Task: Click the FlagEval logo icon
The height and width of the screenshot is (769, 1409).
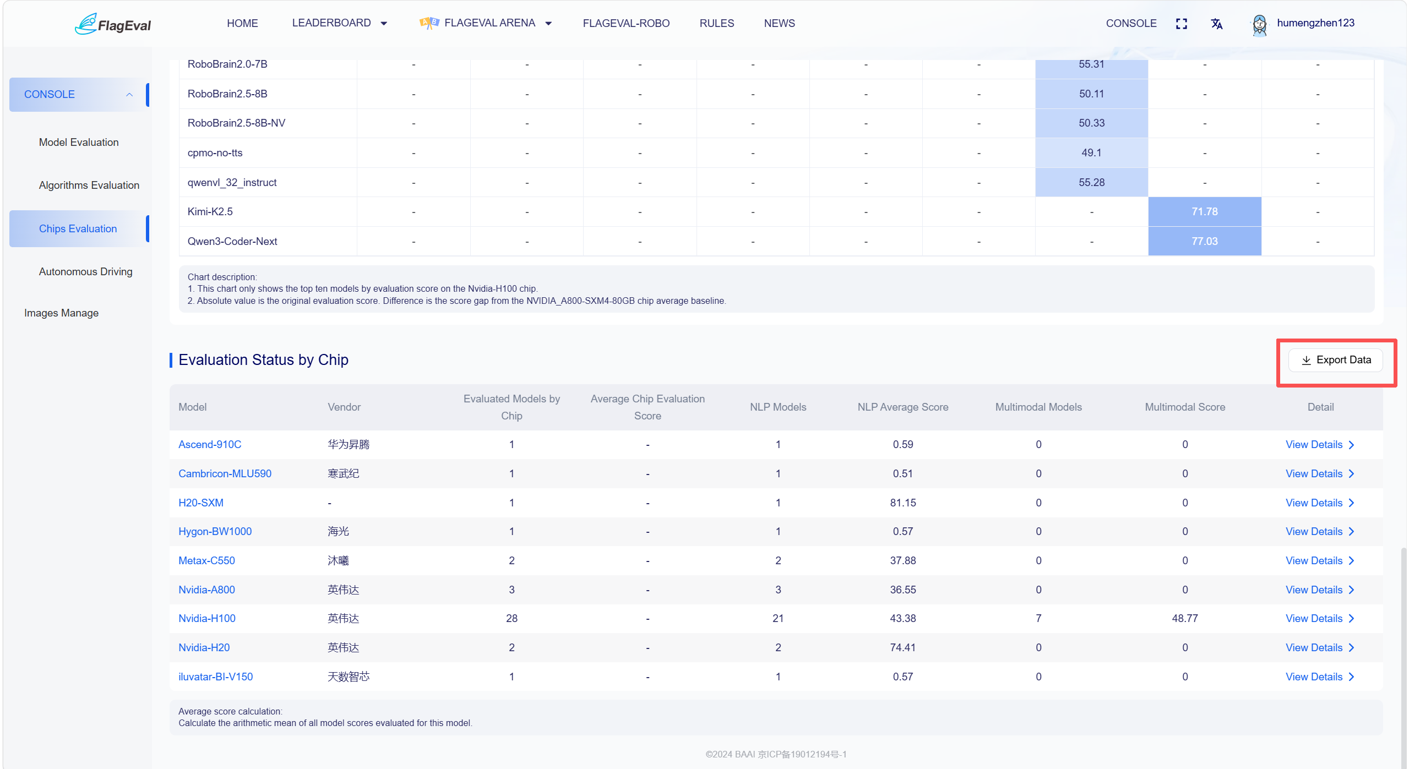Action: [85, 24]
